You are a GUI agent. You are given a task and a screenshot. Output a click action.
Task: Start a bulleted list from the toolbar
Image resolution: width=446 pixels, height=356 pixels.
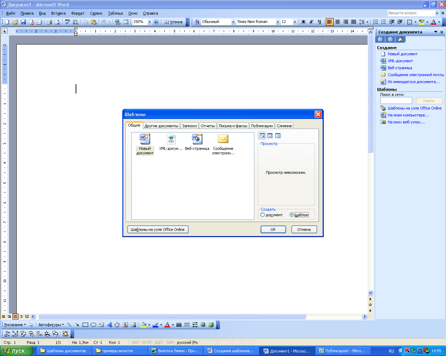pos(384,22)
